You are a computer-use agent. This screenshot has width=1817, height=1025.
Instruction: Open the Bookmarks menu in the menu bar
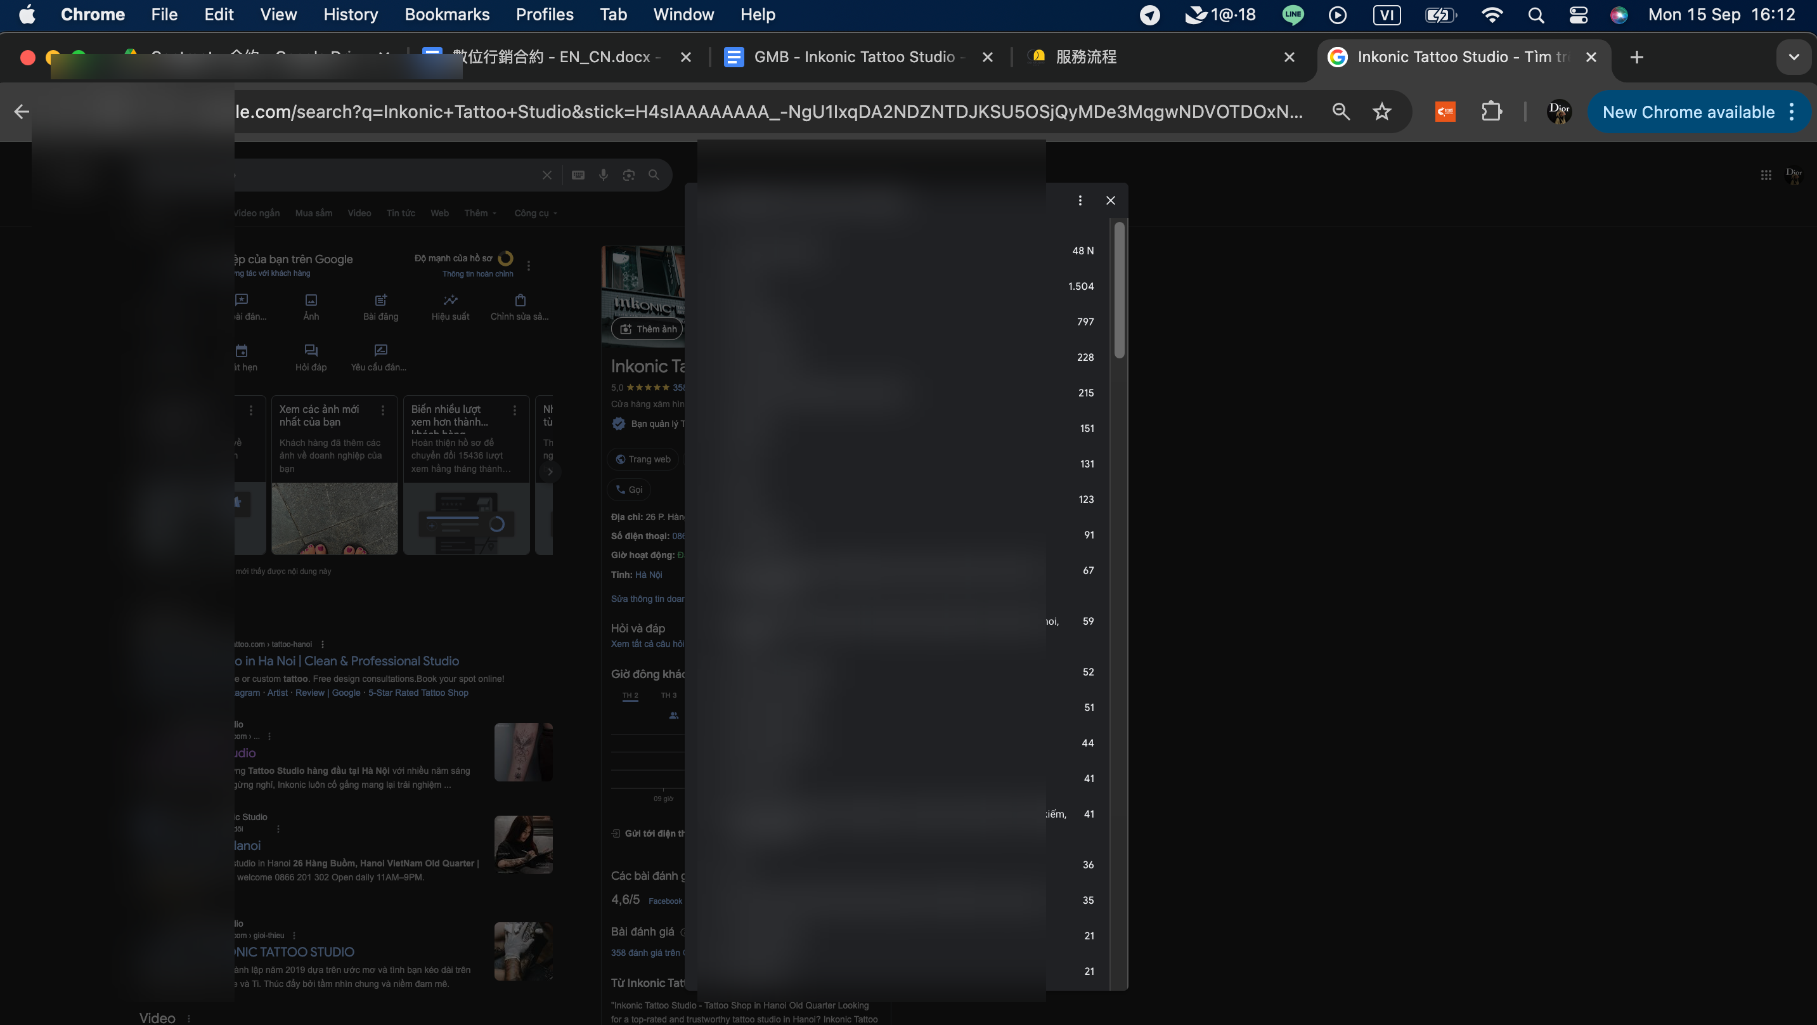click(447, 15)
